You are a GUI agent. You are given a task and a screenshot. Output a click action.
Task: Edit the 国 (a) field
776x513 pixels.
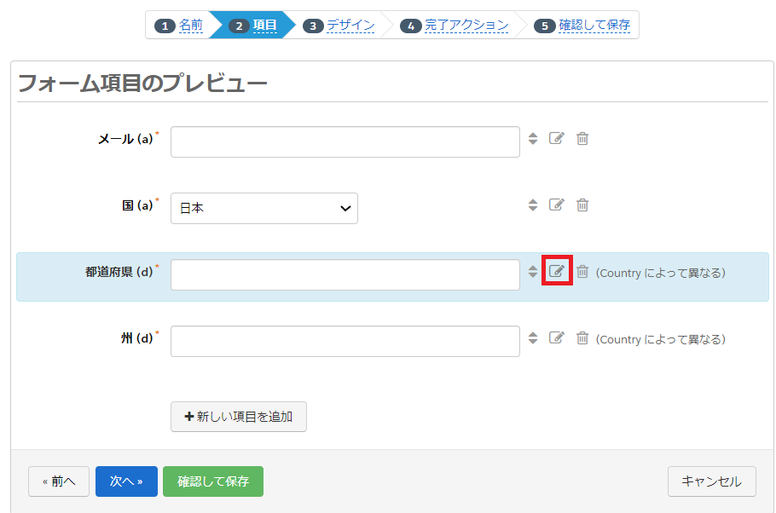(x=556, y=205)
